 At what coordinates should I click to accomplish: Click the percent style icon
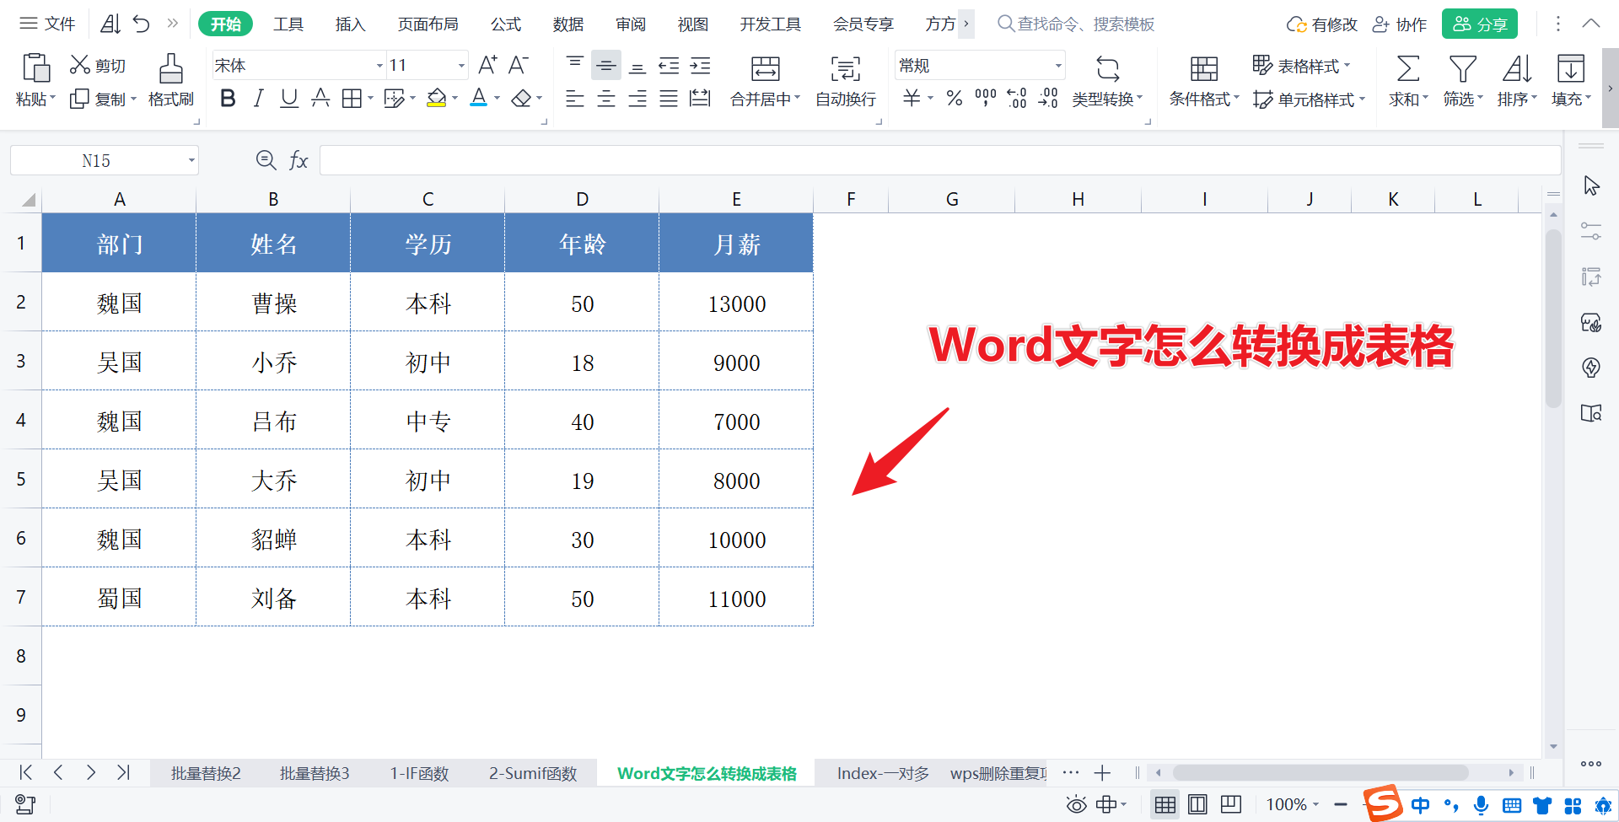click(954, 99)
